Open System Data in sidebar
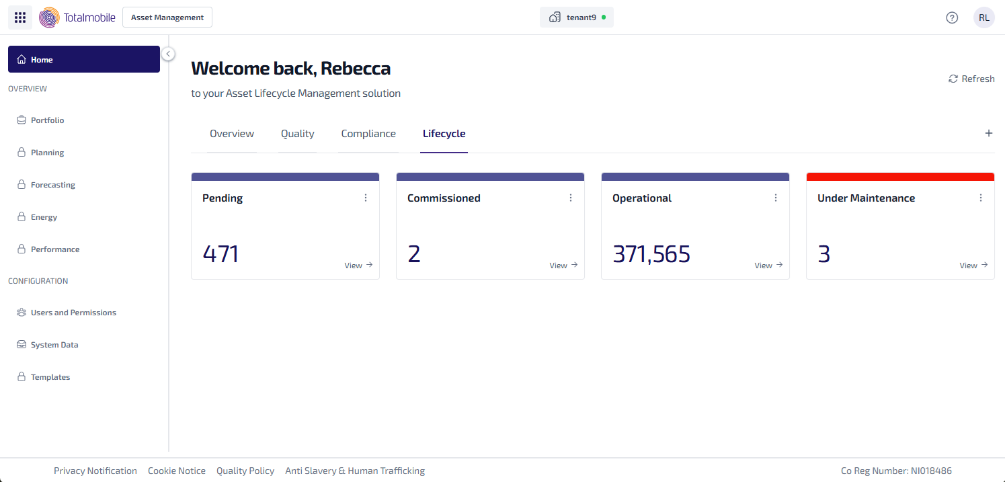The height and width of the screenshot is (482, 1005). click(54, 345)
